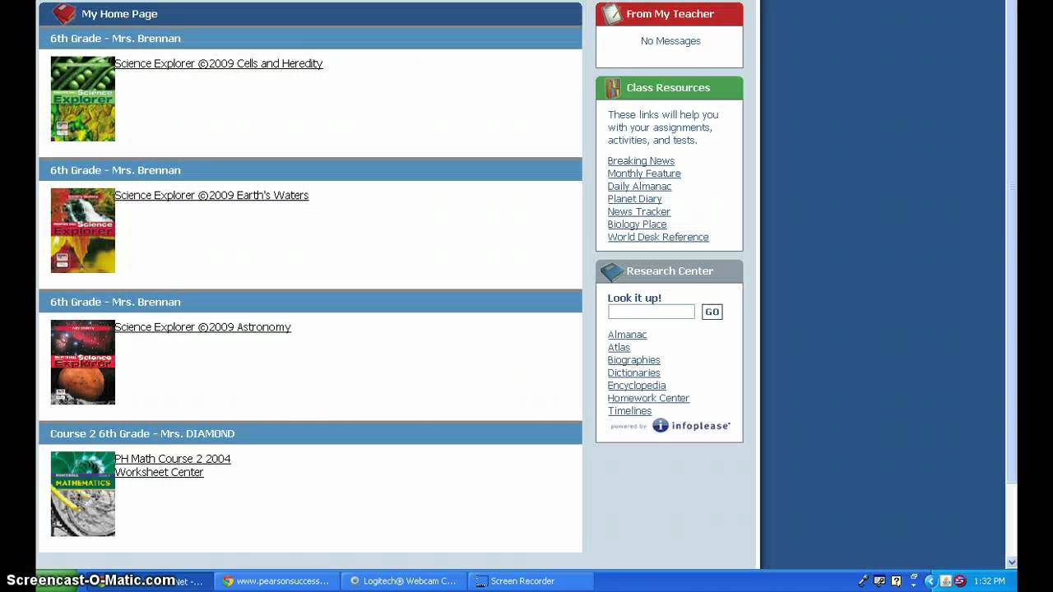1053x592 pixels.
Task: Click the infoplease logo
Action: [690, 426]
